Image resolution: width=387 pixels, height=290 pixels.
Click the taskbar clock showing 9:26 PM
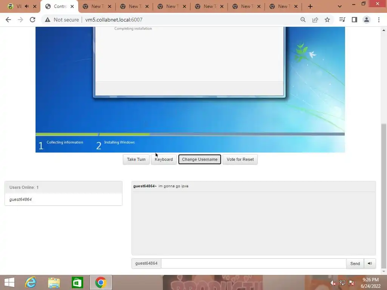(370, 283)
